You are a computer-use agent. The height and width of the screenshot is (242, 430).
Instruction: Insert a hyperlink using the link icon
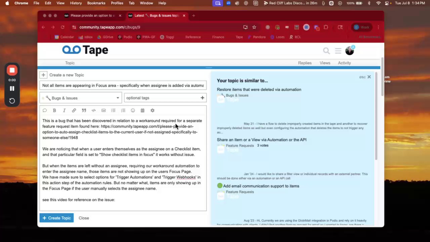(74, 110)
